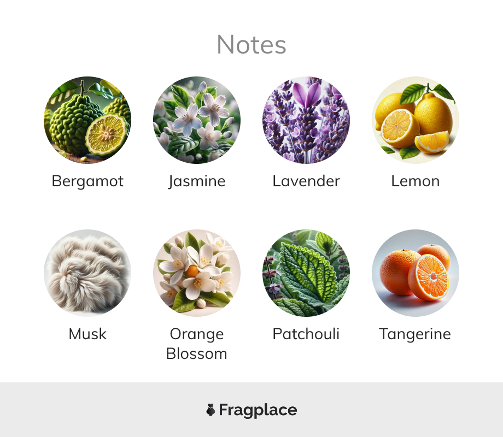503x437 pixels.
Task: Click the Bergamot text label
Action: tap(87, 181)
